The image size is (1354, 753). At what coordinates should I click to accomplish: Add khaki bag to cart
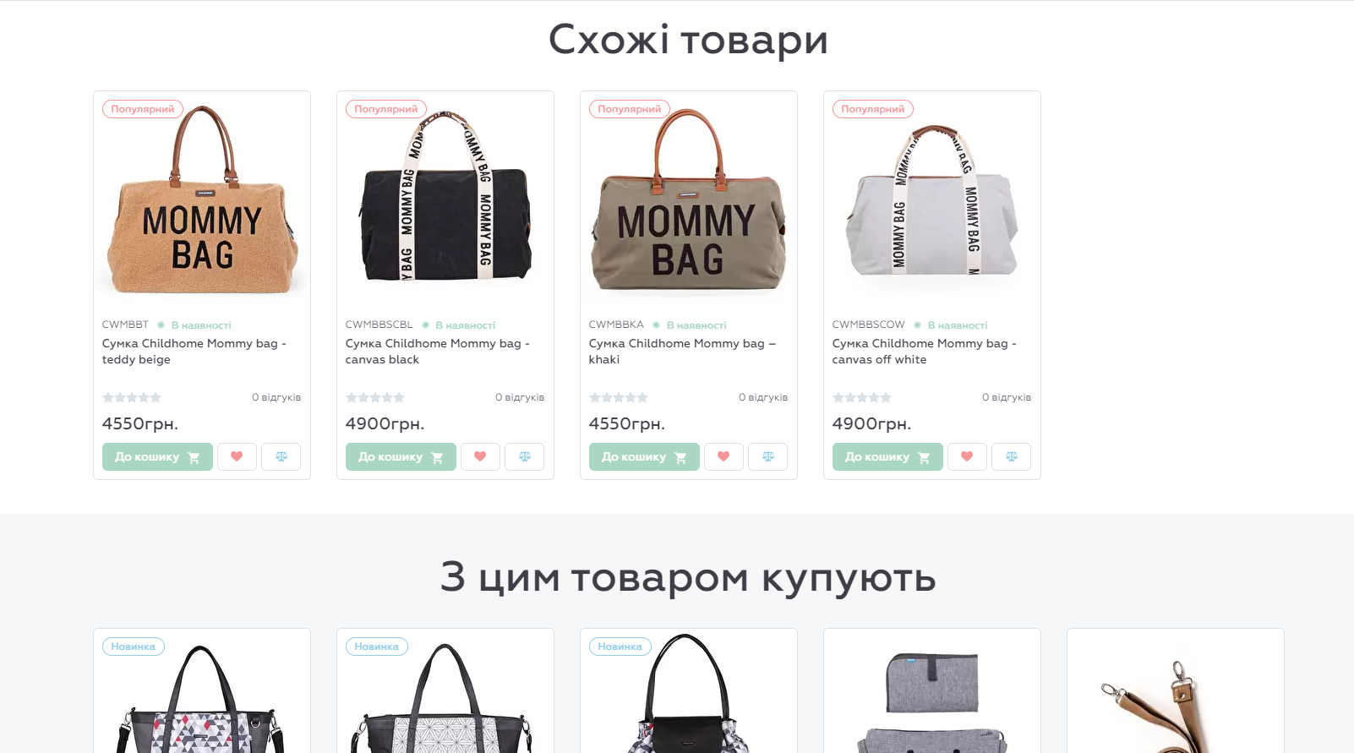pos(644,456)
